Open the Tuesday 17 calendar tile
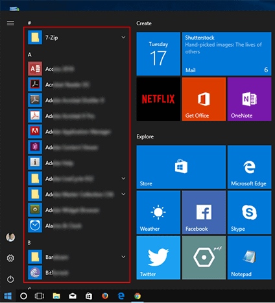The width and height of the screenshot is (275, 303). [x=158, y=54]
